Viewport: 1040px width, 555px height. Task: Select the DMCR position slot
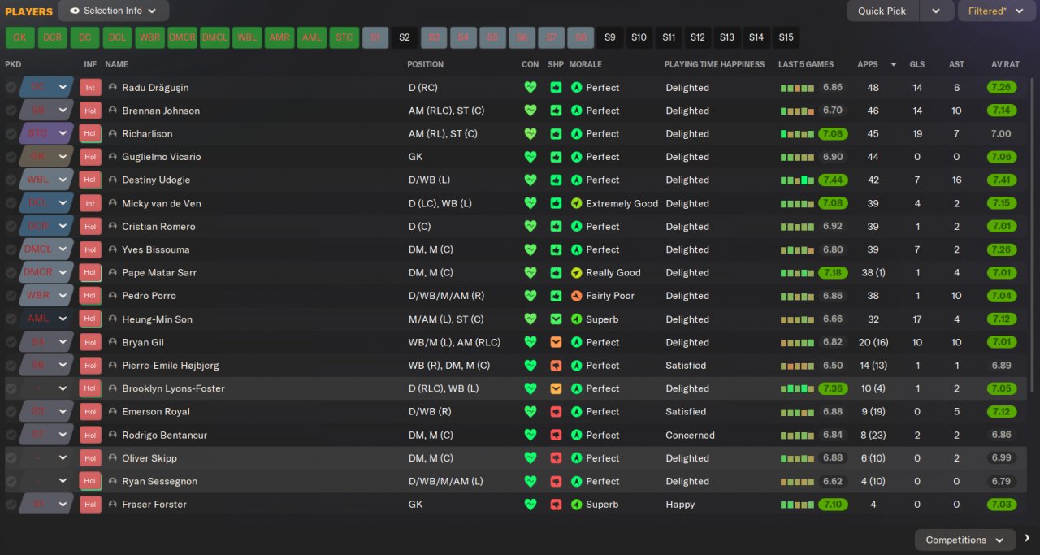point(183,37)
